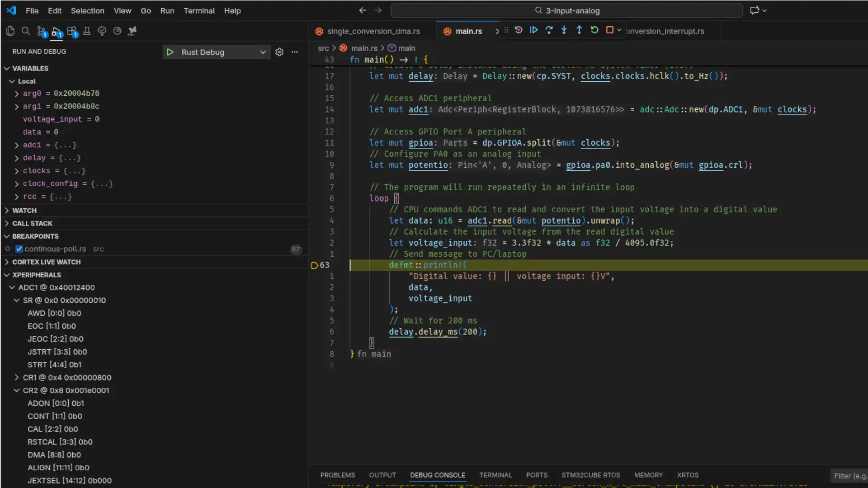Open the Testing flask icon
The image size is (868, 488).
point(87,31)
